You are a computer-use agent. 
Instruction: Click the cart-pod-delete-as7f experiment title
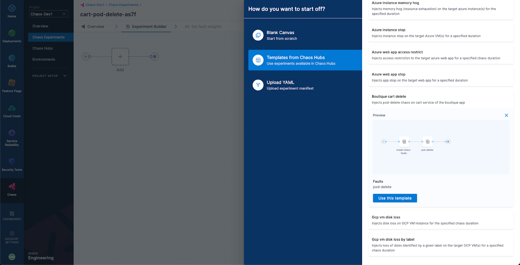(108, 14)
